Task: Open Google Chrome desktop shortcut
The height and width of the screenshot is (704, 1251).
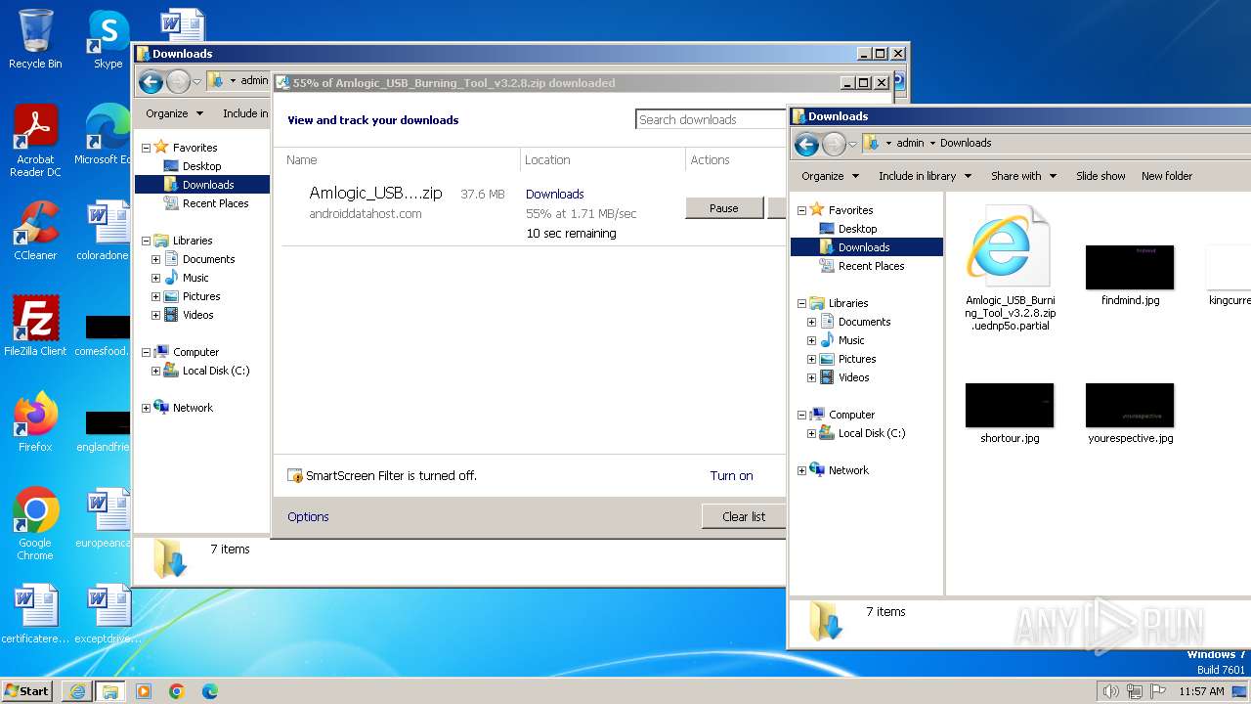Action: tap(35, 524)
